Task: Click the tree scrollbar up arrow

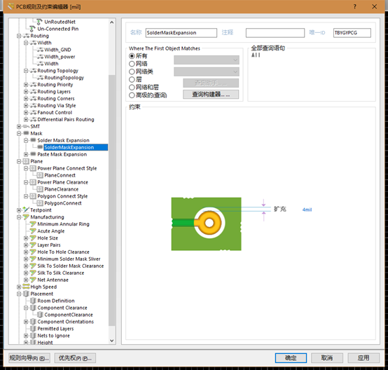Action: [x=112, y=22]
